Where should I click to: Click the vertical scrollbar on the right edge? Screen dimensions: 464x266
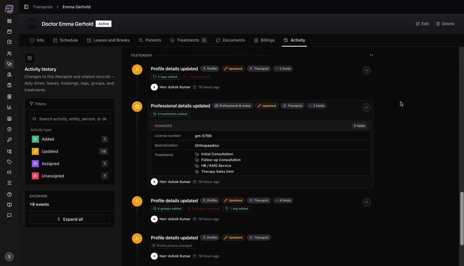462,218
